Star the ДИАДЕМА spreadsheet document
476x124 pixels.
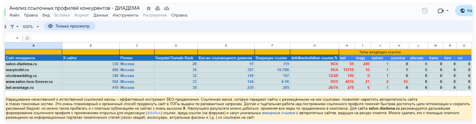[148, 8]
